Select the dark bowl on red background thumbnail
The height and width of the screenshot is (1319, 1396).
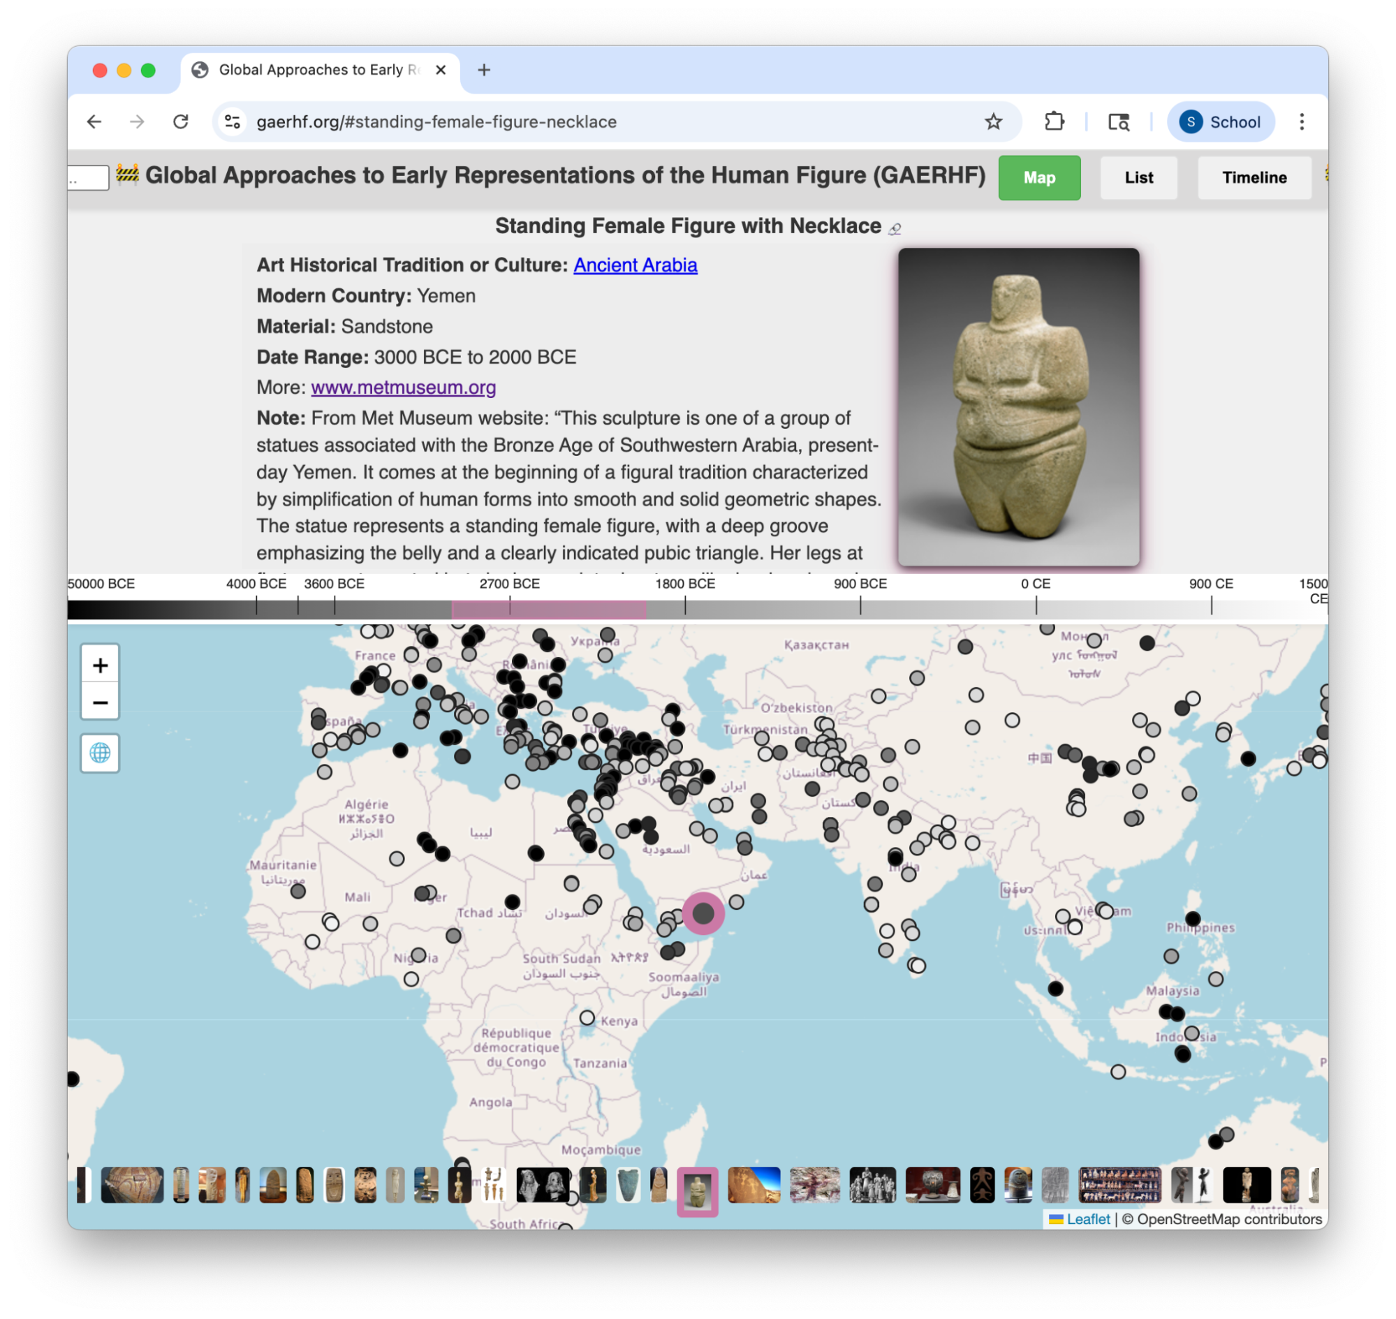[x=932, y=1185]
